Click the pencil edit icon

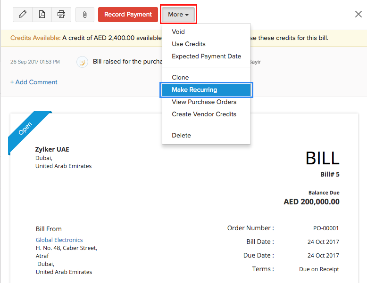(22, 15)
